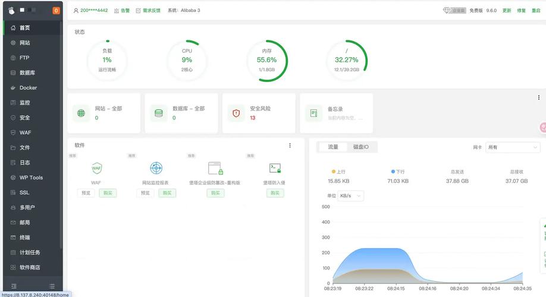The width and height of the screenshot is (546, 297).
Task: Open the 需求反馈 feedback link
Action: point(148,11)
